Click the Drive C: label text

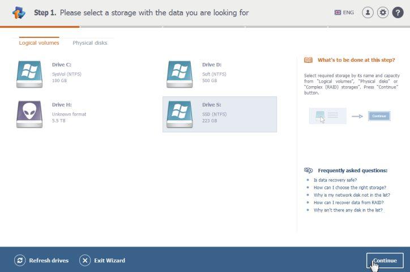(x=62, y=65)
